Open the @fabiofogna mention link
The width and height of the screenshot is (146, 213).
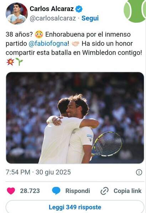click(x=48, y=44)
